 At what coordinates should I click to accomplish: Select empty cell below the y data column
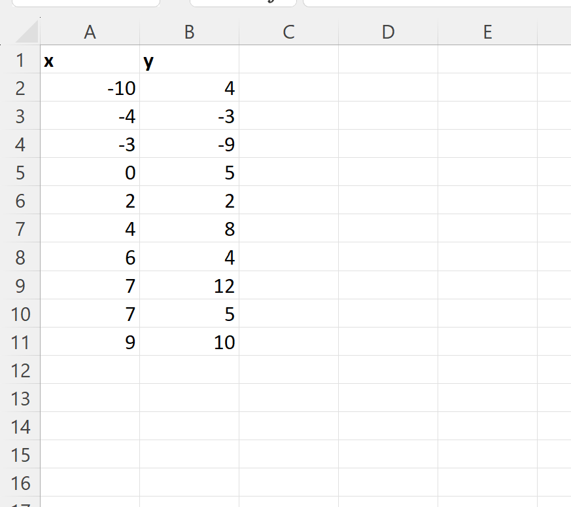click(189, 370)
